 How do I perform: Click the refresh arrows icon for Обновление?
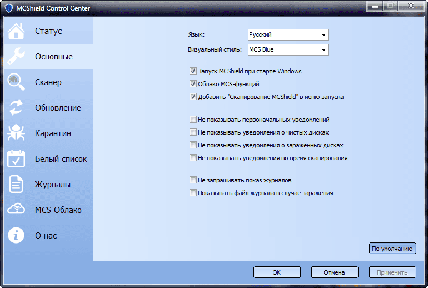click(16, 107)
